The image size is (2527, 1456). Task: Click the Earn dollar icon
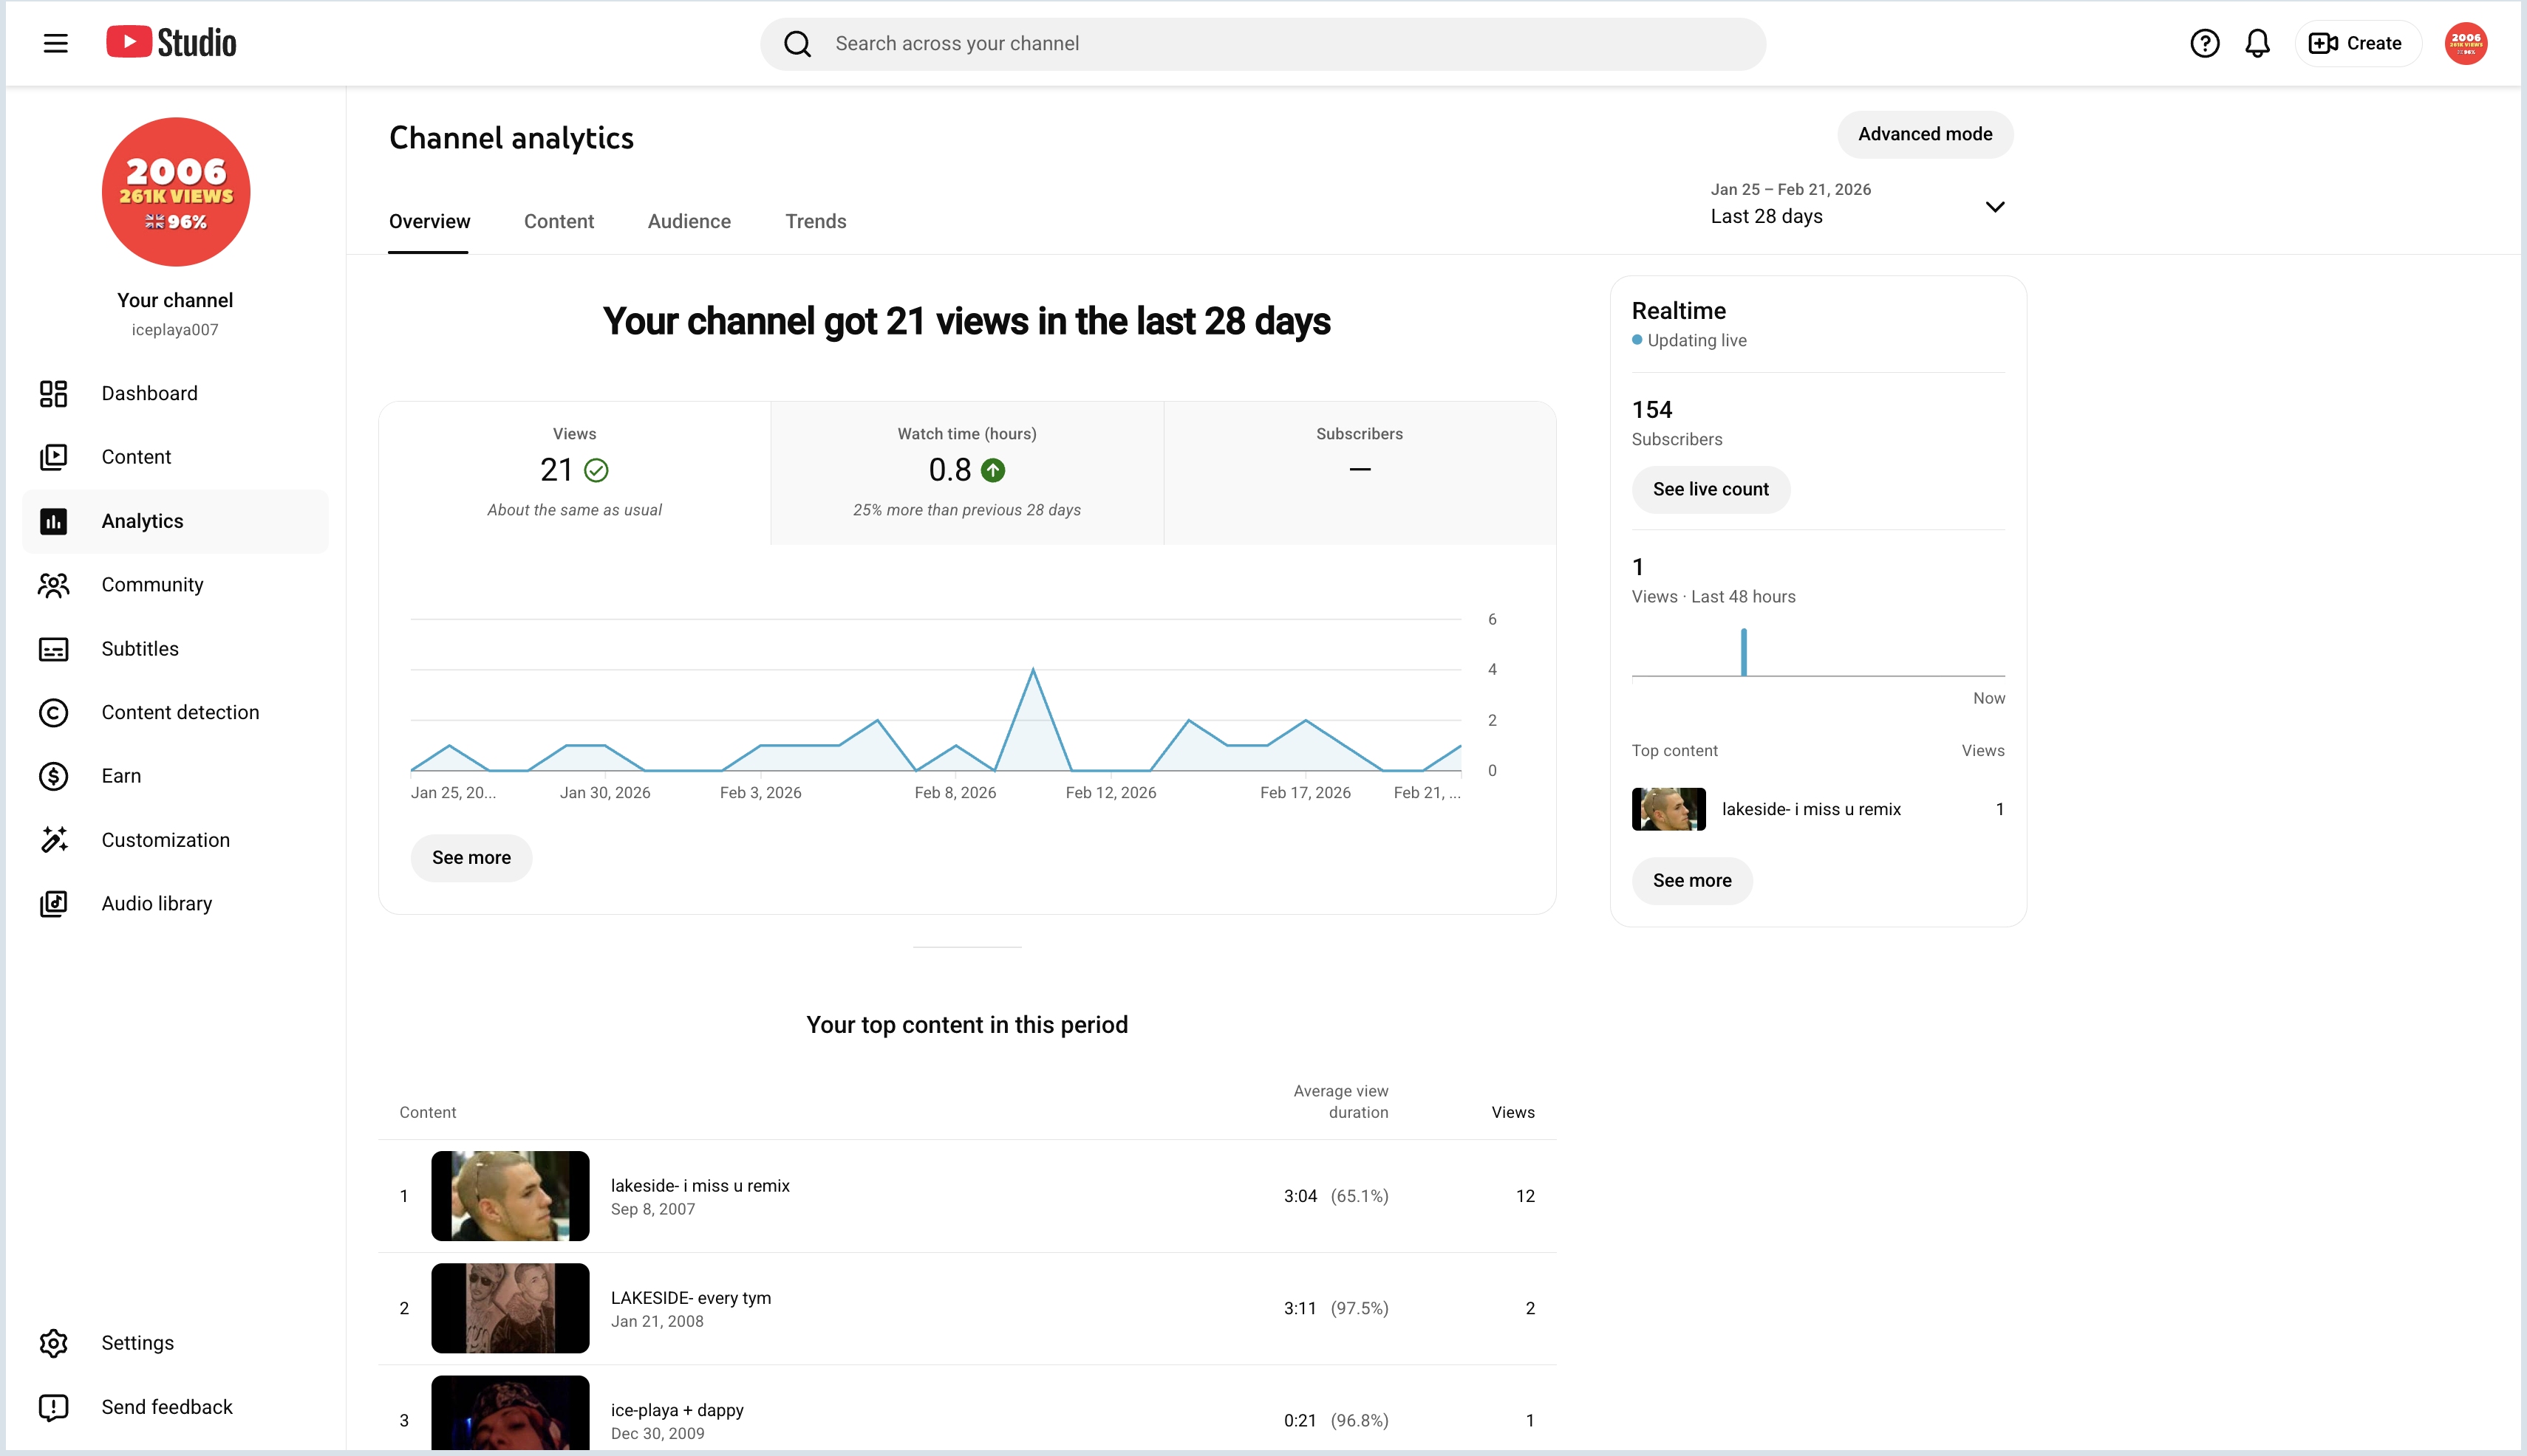coord(54,776)
